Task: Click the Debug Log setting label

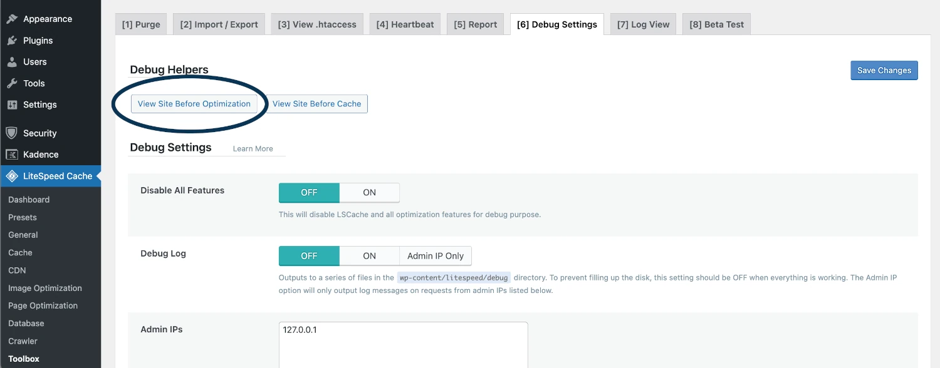Action: point(163,253)
